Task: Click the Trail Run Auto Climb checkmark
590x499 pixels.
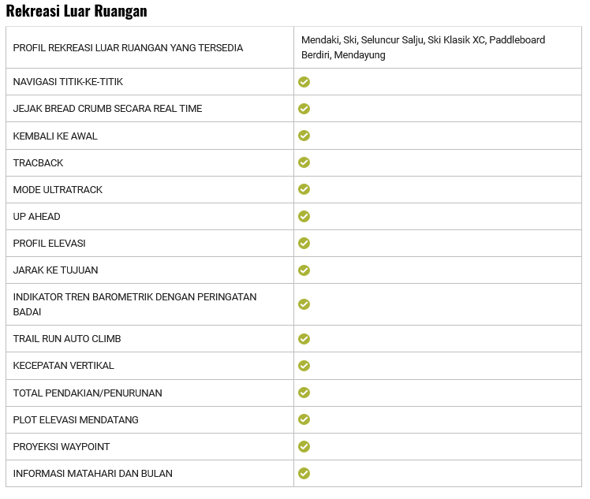Action: point(304,339)
